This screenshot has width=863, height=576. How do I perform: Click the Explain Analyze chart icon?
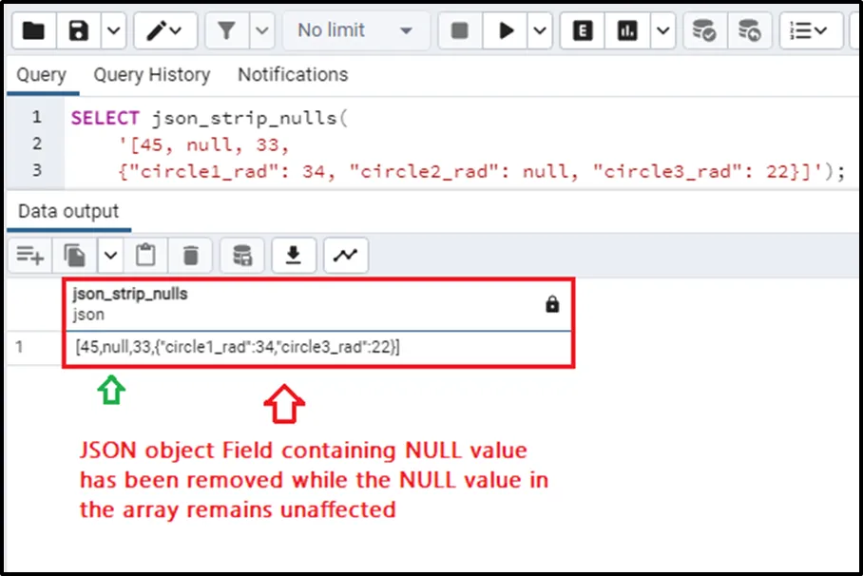627,30
